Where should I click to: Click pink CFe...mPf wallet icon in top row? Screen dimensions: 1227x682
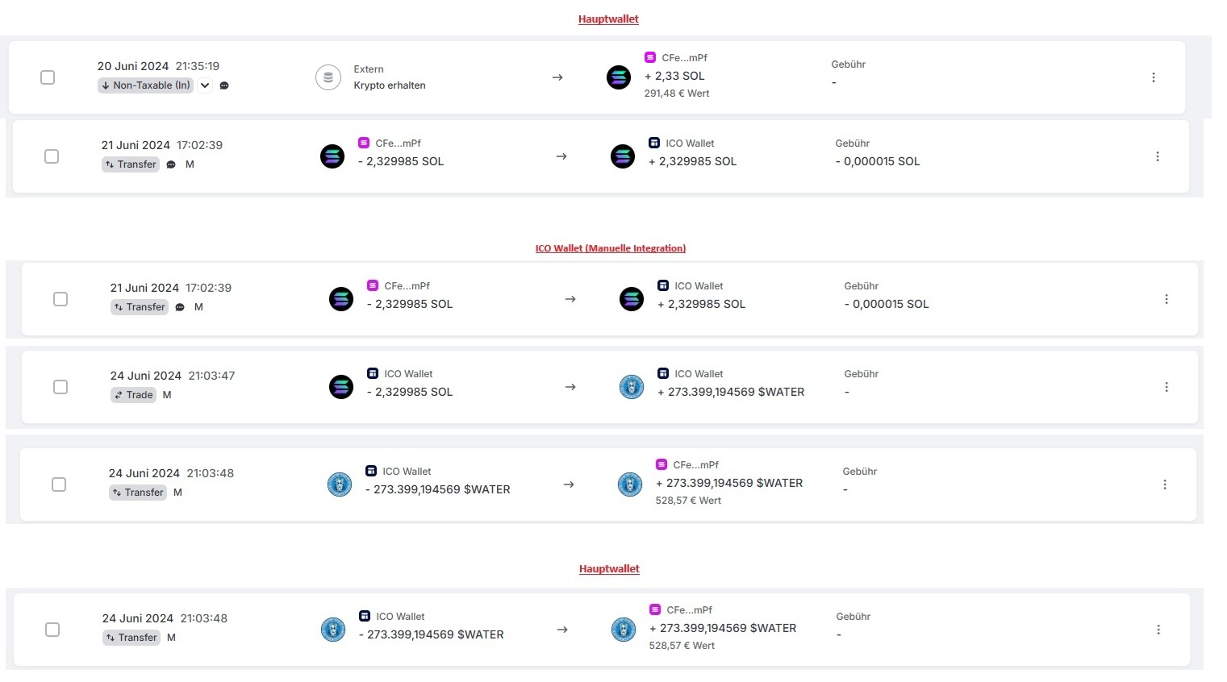tap(650, 57)
